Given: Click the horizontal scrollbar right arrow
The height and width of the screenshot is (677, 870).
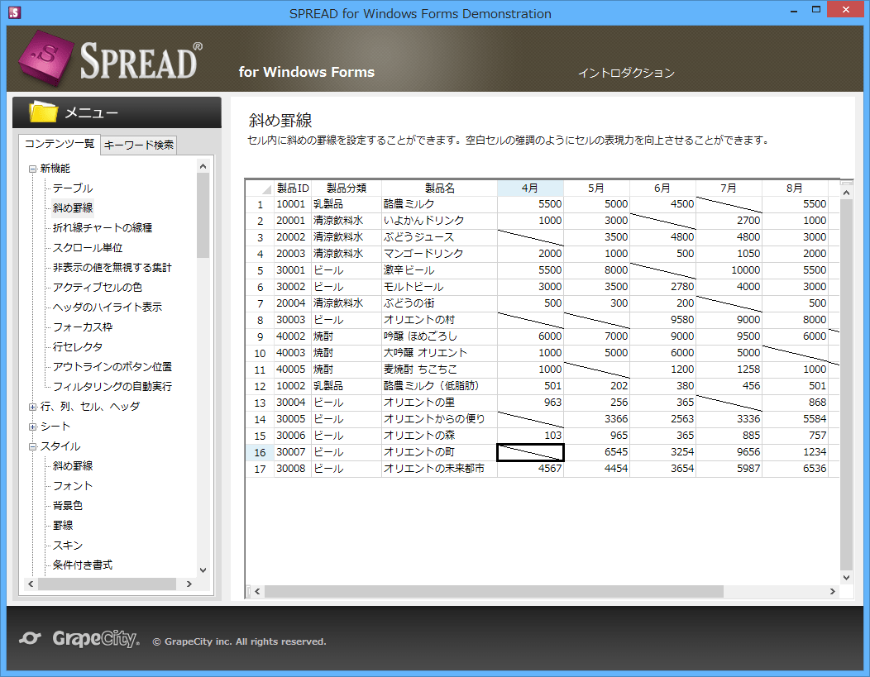Looking at the screenshot, I should pos(834,591).
